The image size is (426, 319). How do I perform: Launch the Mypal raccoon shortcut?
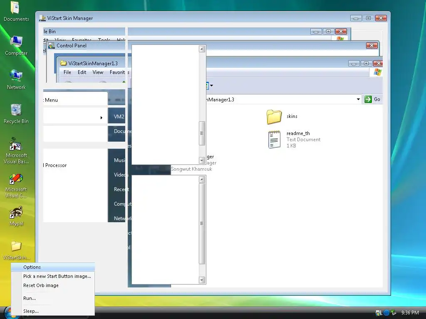pyautogui.click(x=16, y=216)
